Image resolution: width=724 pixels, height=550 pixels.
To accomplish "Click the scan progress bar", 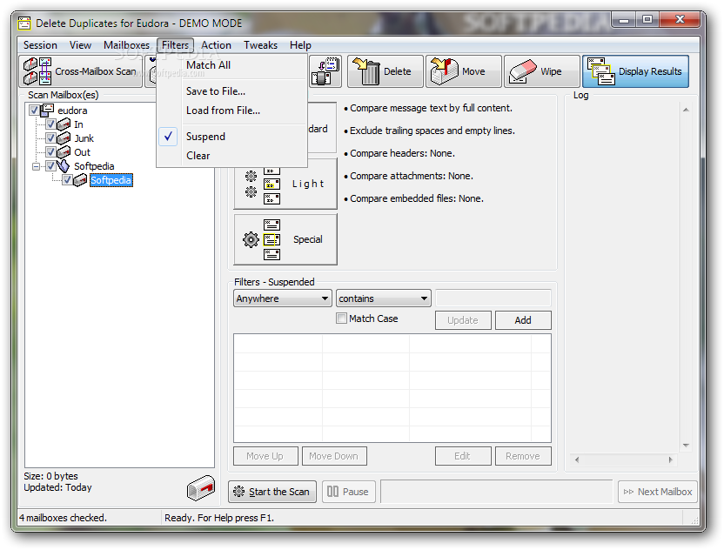I will pyautogui.click(x=497, y=492).
